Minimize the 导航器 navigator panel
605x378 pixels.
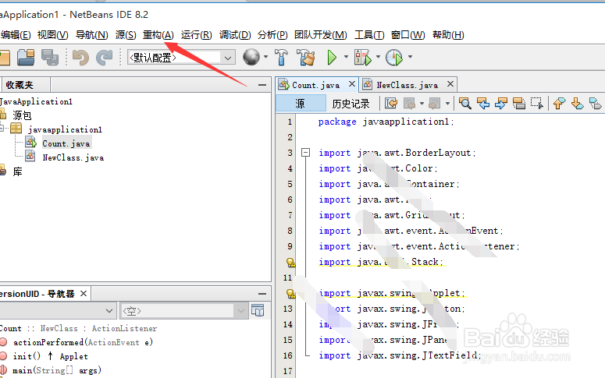(x=262, y=294)
